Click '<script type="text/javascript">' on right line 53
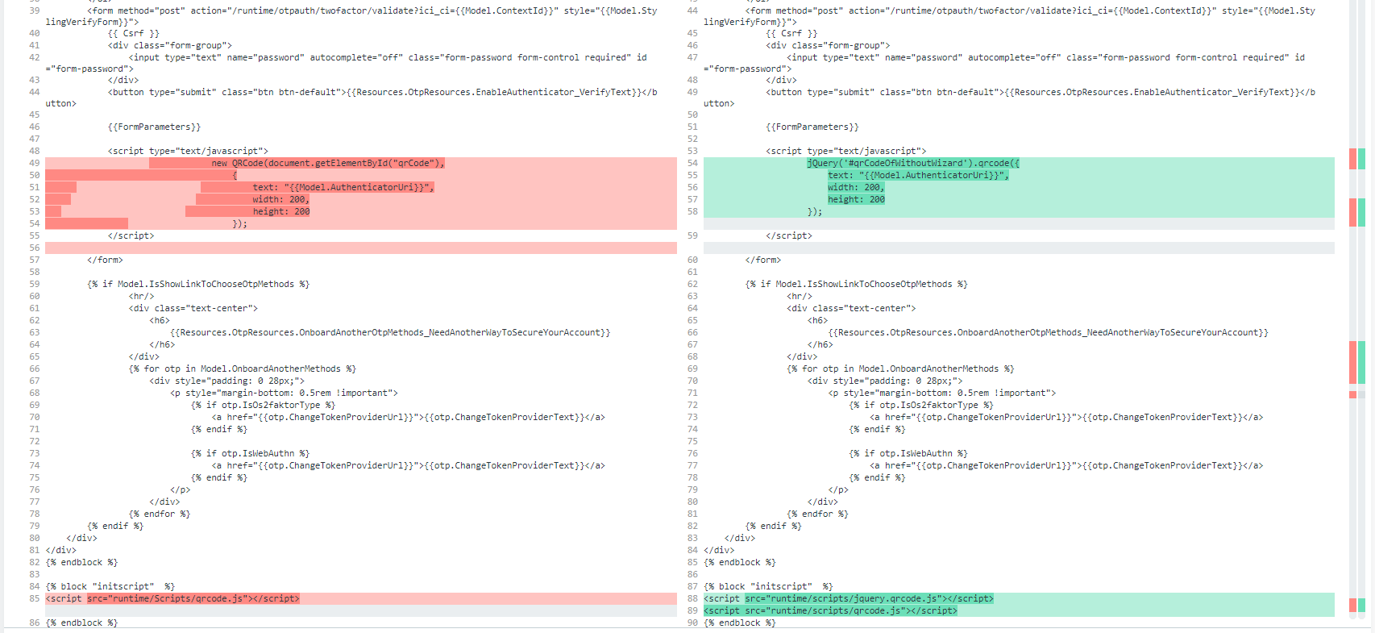 click(846, 151)
